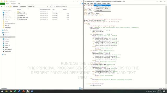Click the Explorer back arrow

(x=2, y=6)
